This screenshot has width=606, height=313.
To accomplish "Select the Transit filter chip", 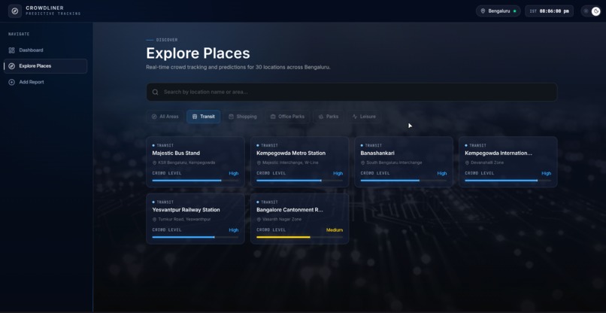I will (x=203, y=117).
